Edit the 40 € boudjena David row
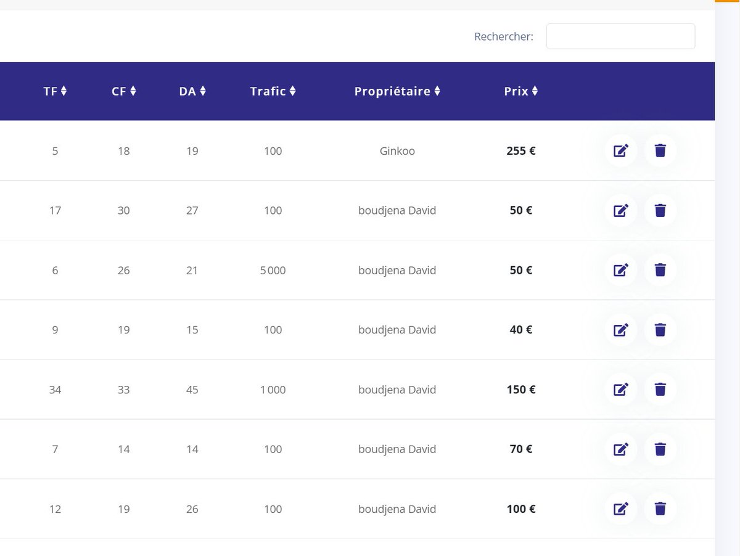 point(620,330)
